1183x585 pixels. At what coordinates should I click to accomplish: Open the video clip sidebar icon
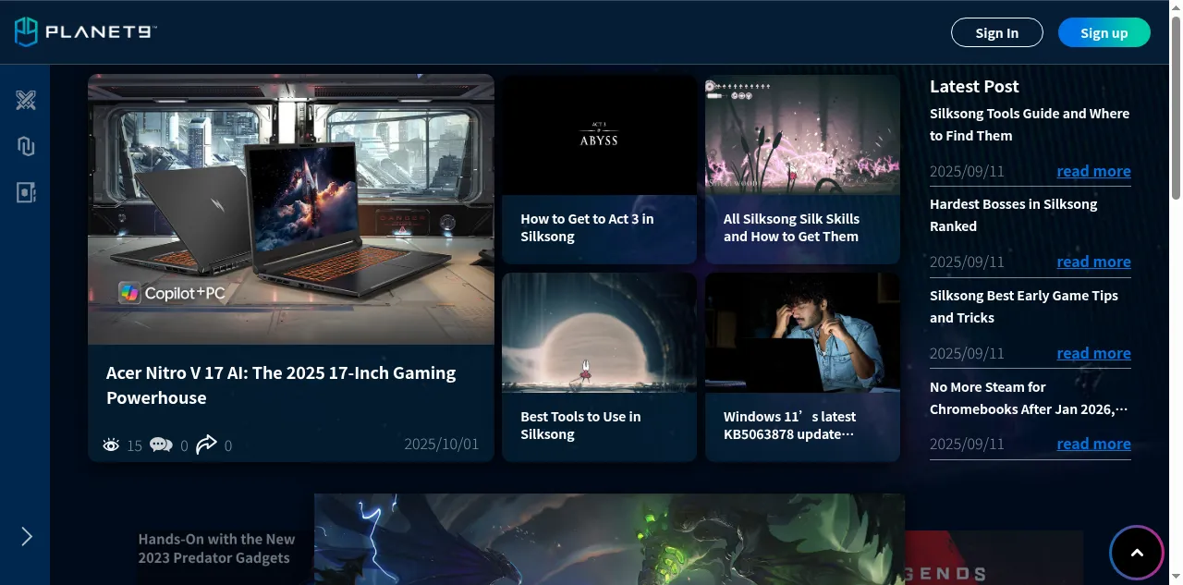[26, 192]
